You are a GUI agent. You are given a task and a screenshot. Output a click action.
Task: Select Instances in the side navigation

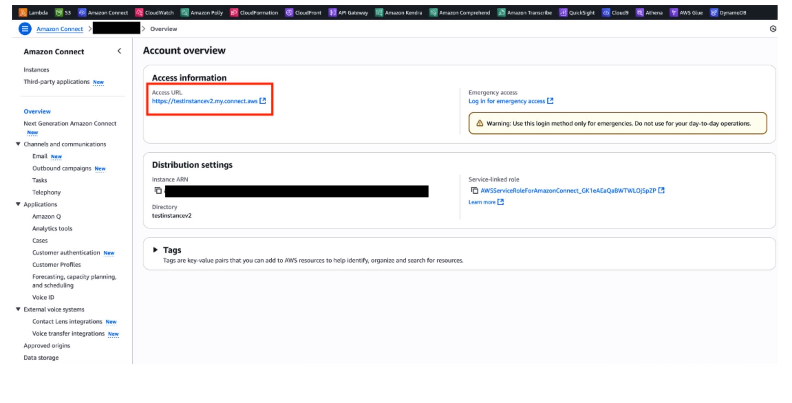[x=36, y=70]
